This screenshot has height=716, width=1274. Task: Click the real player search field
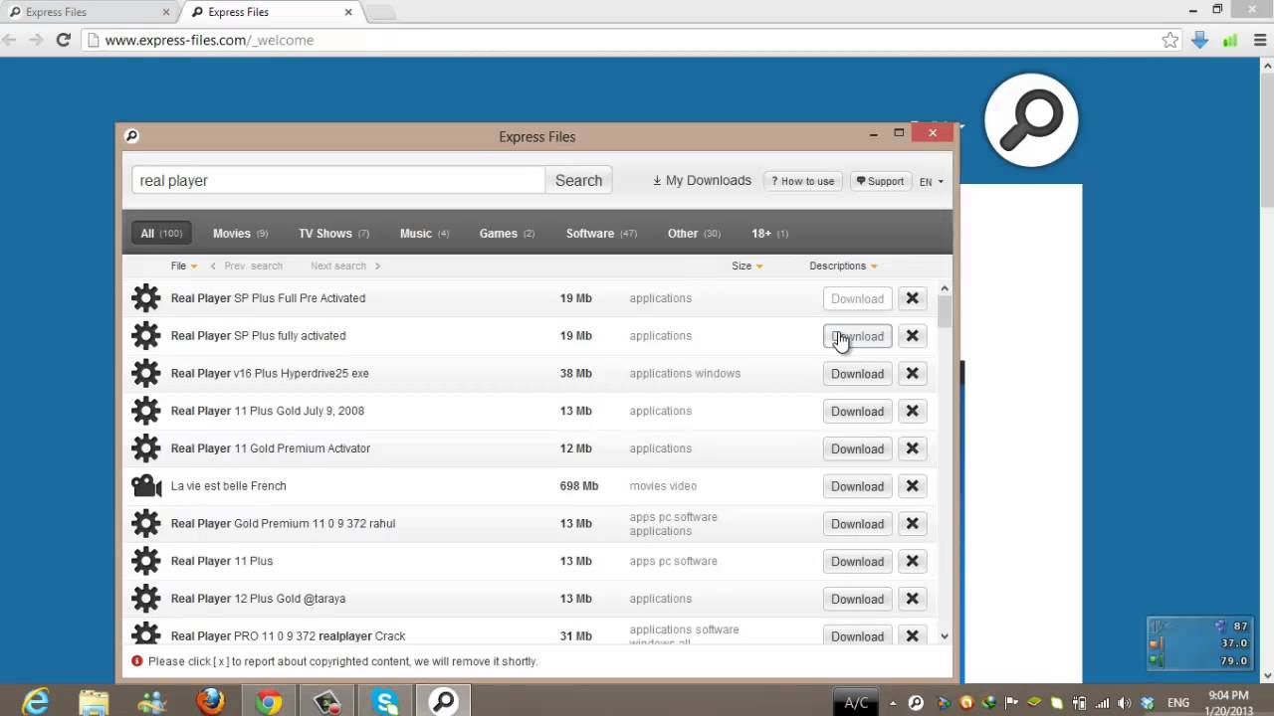tap(338, 180)
